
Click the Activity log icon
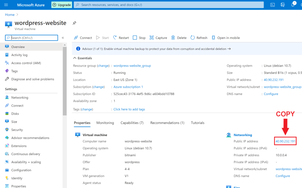point(7,55)
